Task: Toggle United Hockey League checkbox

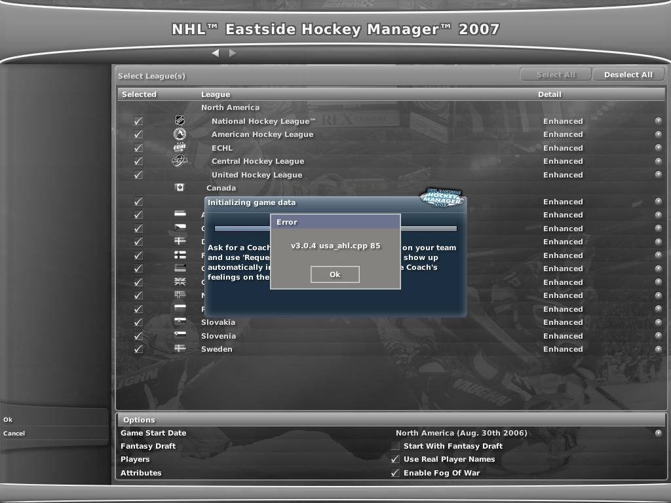Action: pyautogui.click(x=138, y=174)
